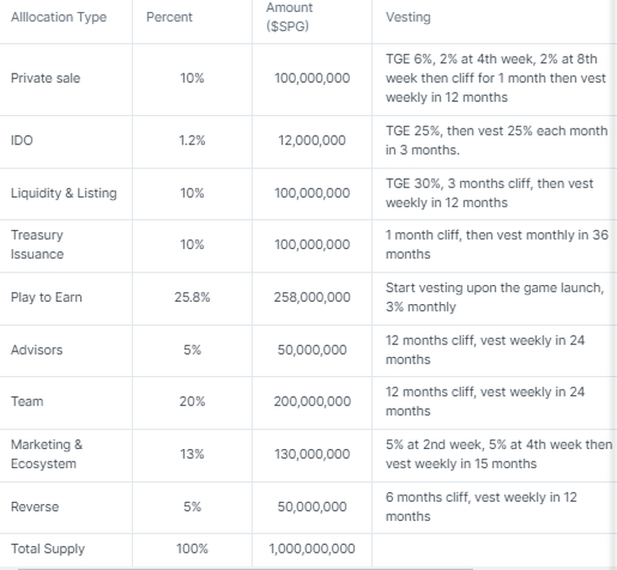This screenshot has height=570, width=617.
Task: Click the Vesting column header
Action: point(408,17)
